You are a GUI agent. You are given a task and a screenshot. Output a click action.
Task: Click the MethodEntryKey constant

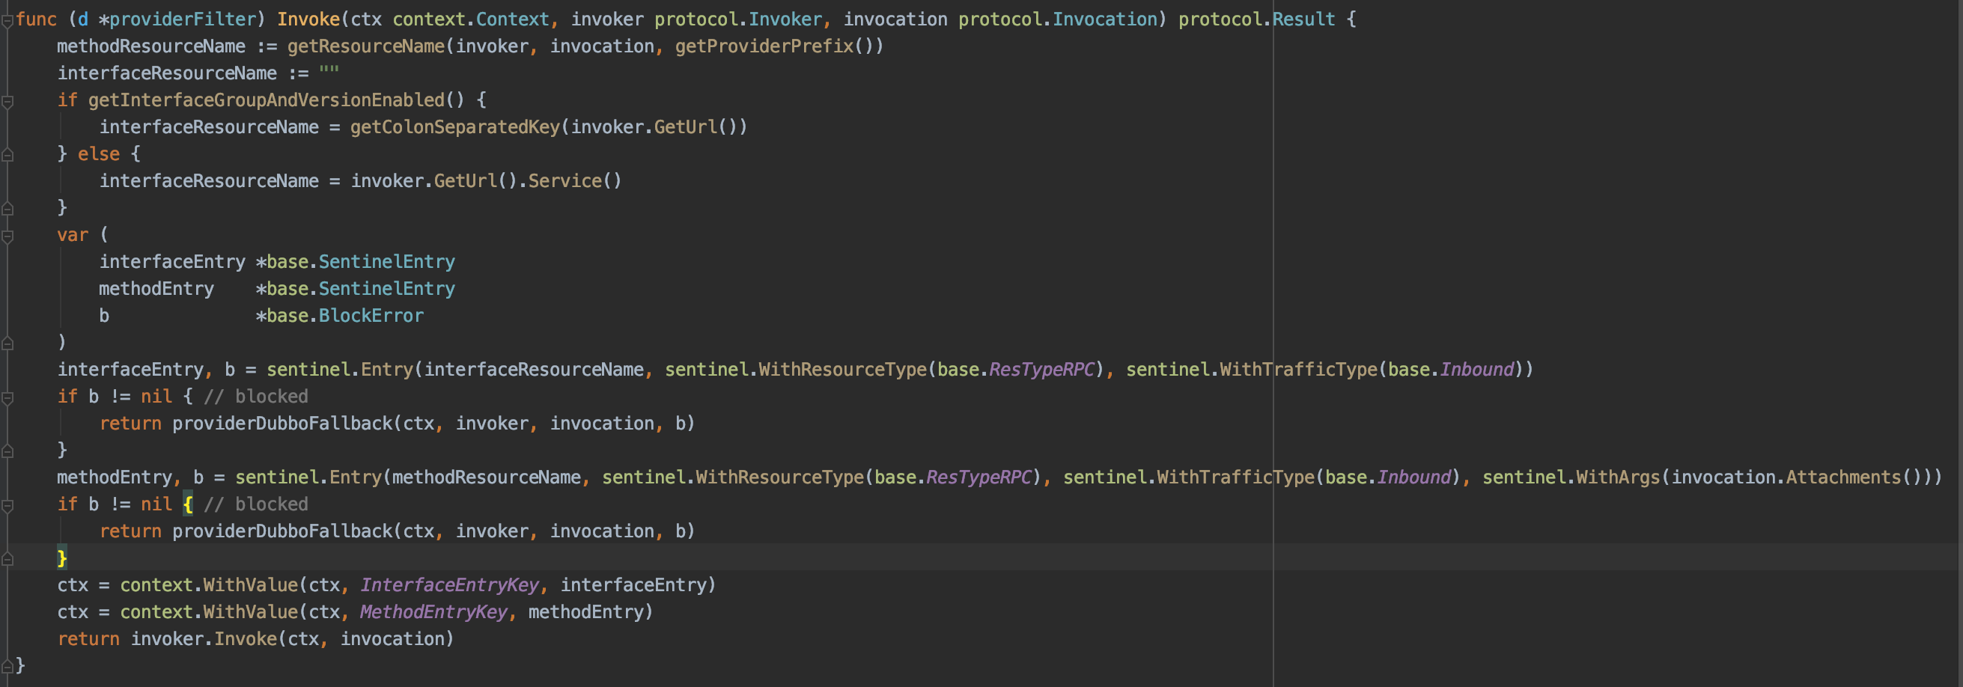tap(433, 612)
